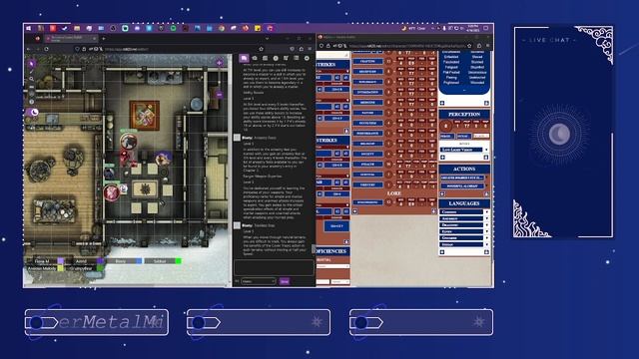Open the Compendium tab in Roll20 sidebar
The height and width of the screenshot is (359, 639).
pos(276,58)
